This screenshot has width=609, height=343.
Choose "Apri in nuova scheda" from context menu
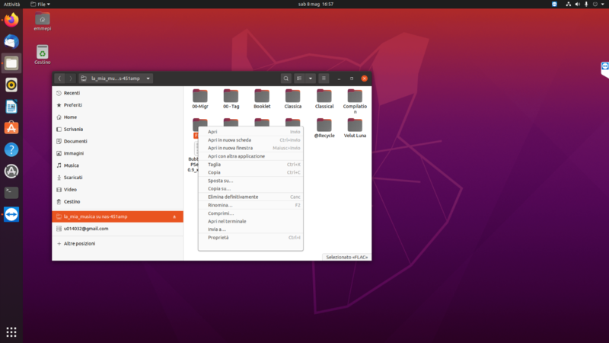[x=229, y=140]
